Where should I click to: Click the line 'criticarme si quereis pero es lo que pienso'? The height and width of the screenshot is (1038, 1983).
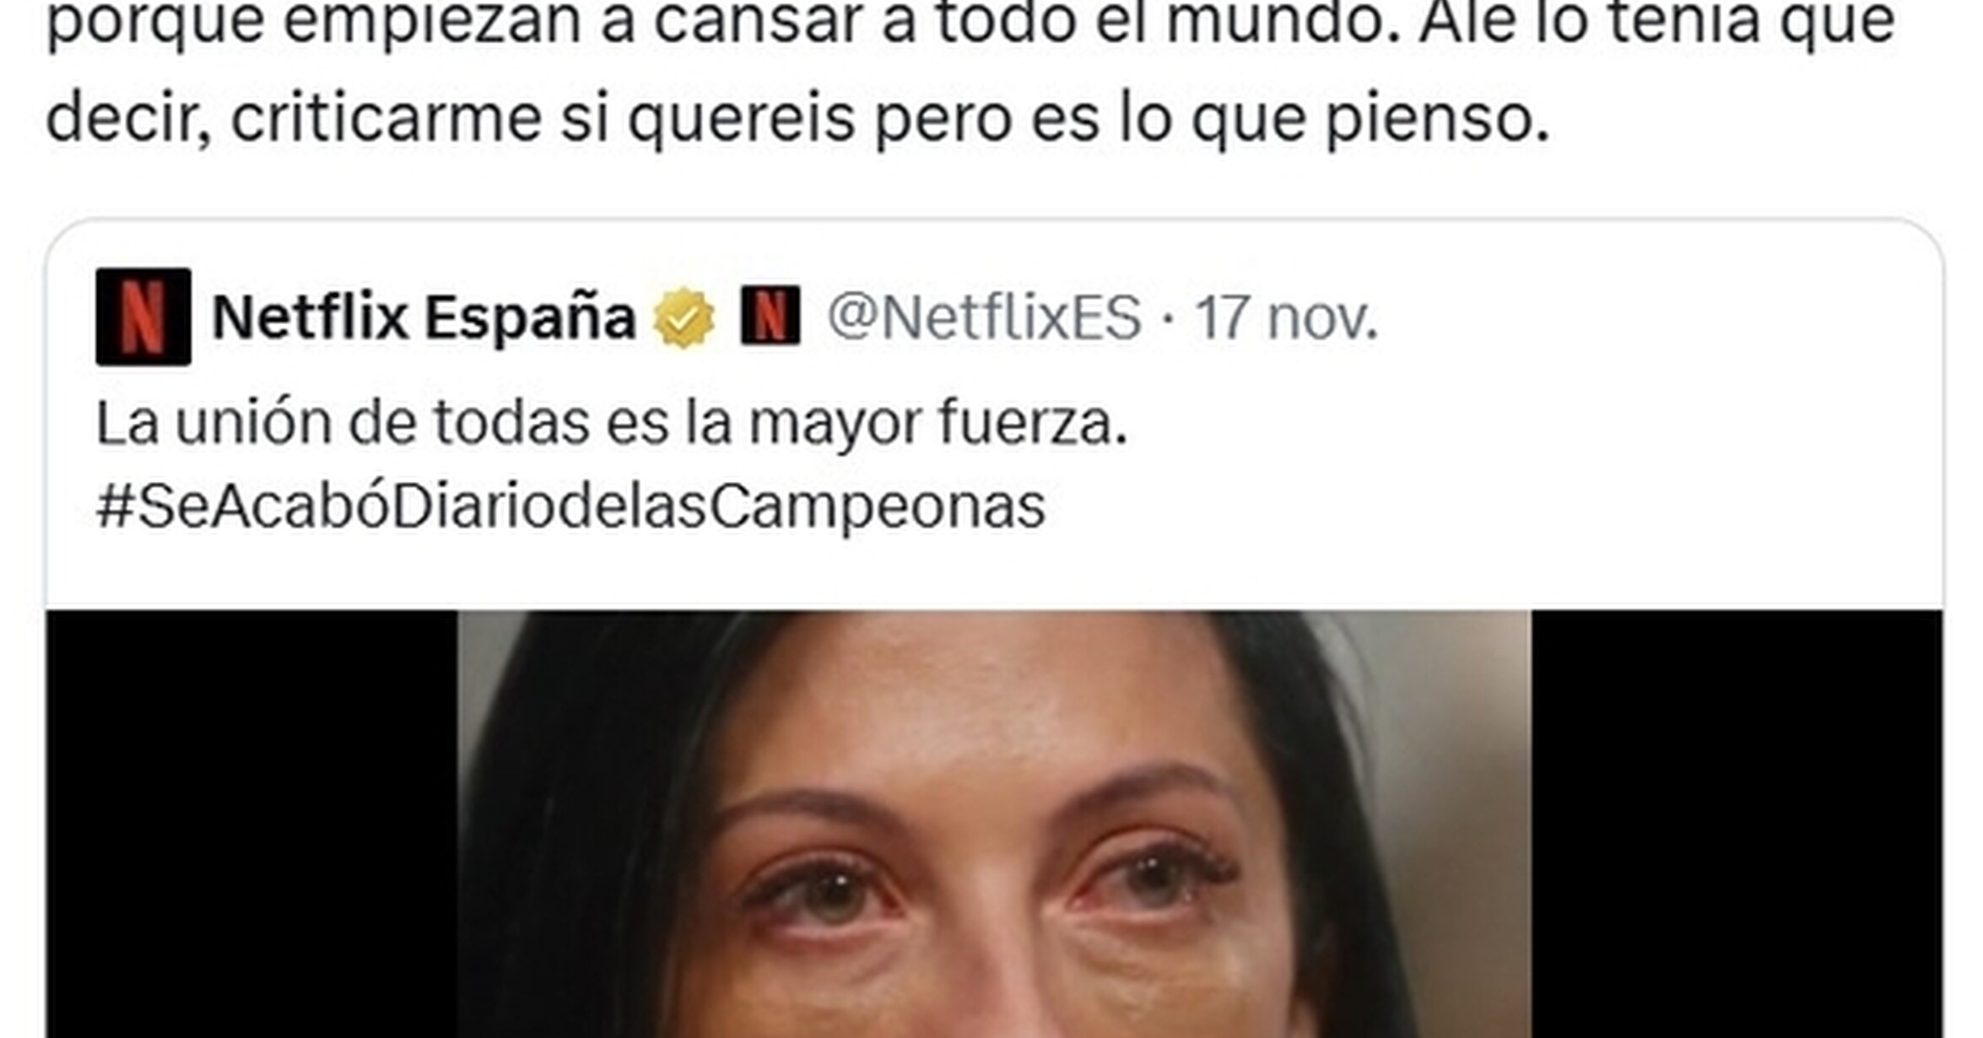click(x=890, y=118)
